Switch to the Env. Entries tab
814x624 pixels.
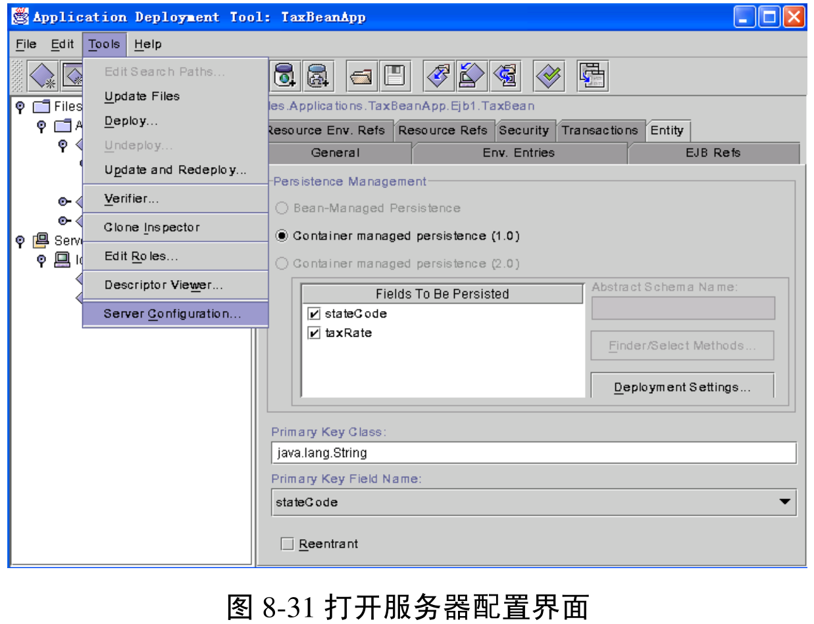pos(519,153)
